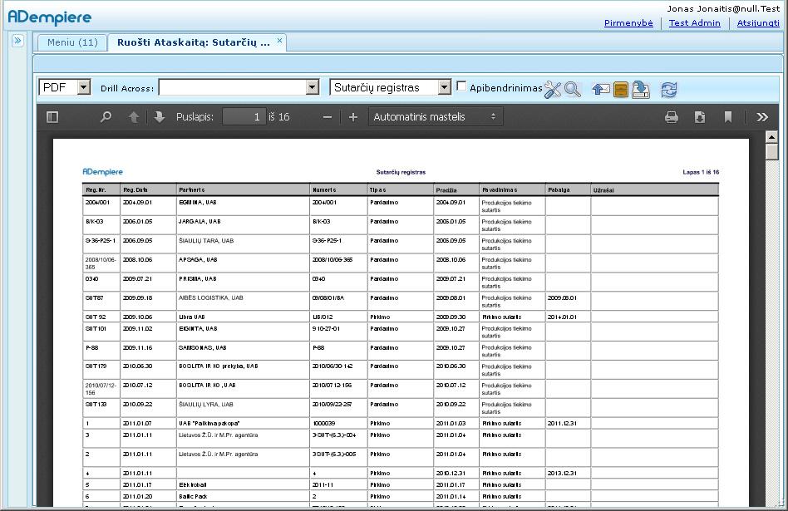788x511 pixels.
Task: Toggle the PDF viewer sidebar
Action: [52, 117]
